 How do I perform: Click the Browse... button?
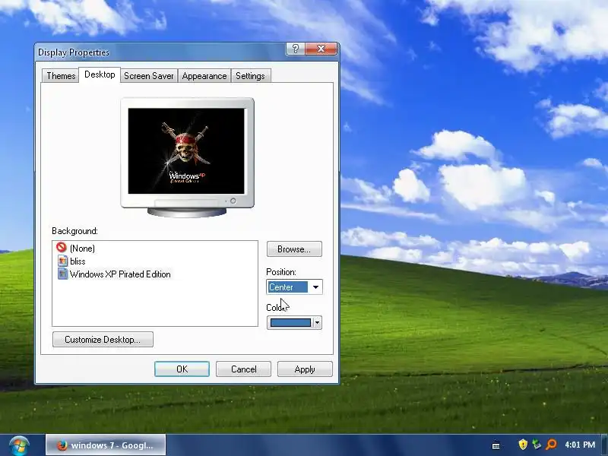[x=294, y=249]
